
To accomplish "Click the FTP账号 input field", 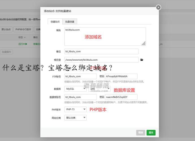I will [80, 76].
